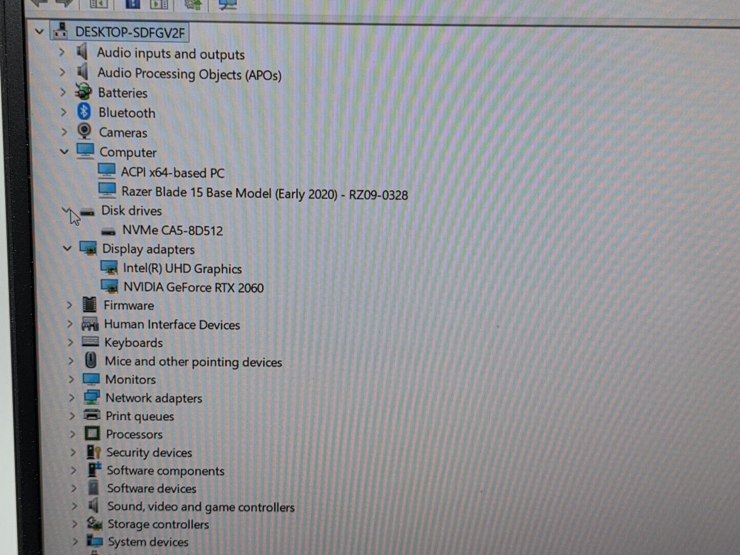Select the Software devices label
This screenshot has height=555, width=740.
pyautogui.click(x=152, y=489)
